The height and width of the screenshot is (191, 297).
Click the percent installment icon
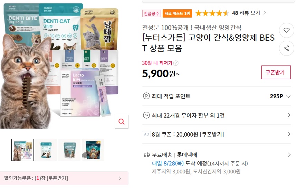click(146, 115)
